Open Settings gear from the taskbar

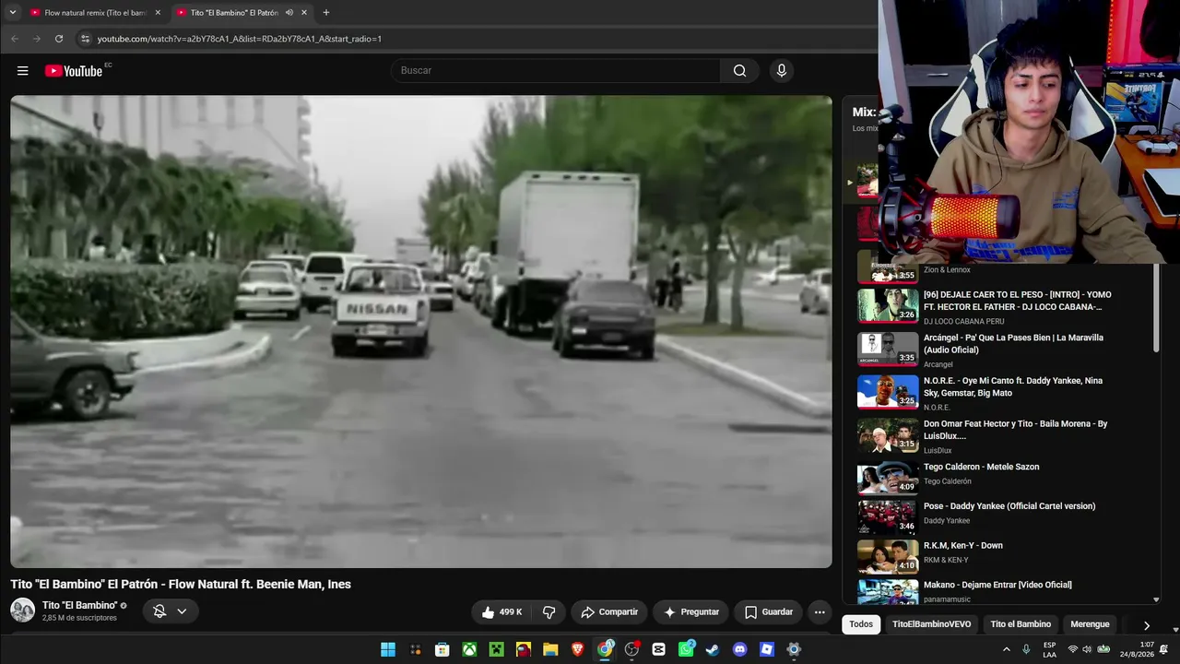794,649
